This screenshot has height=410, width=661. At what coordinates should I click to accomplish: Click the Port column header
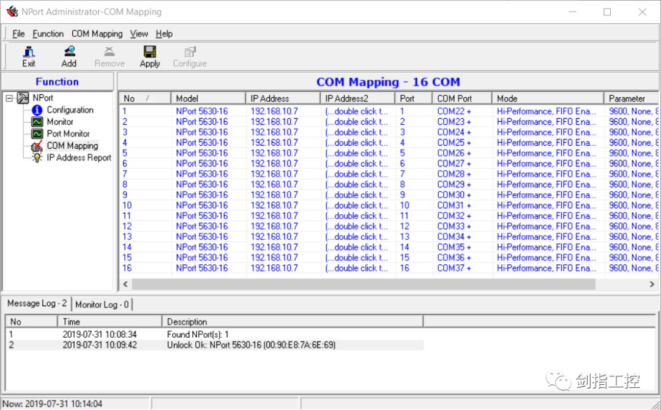(x=414, y=98)
